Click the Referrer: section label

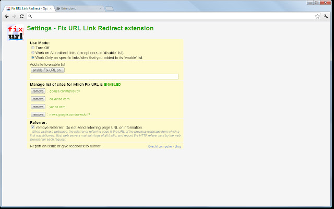tap(38, 123)
